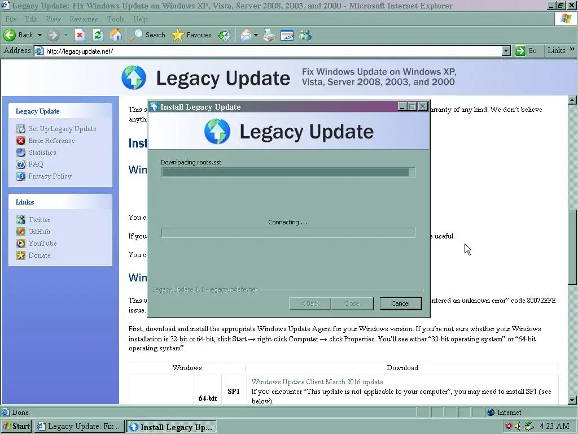Open the Favorites menu
The height and width of the screenshot is (434, 578).
[84, 19]
